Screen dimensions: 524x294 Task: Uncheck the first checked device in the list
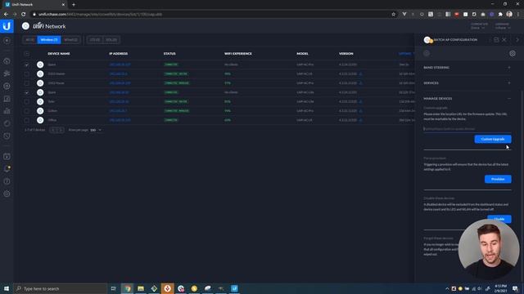27,65
